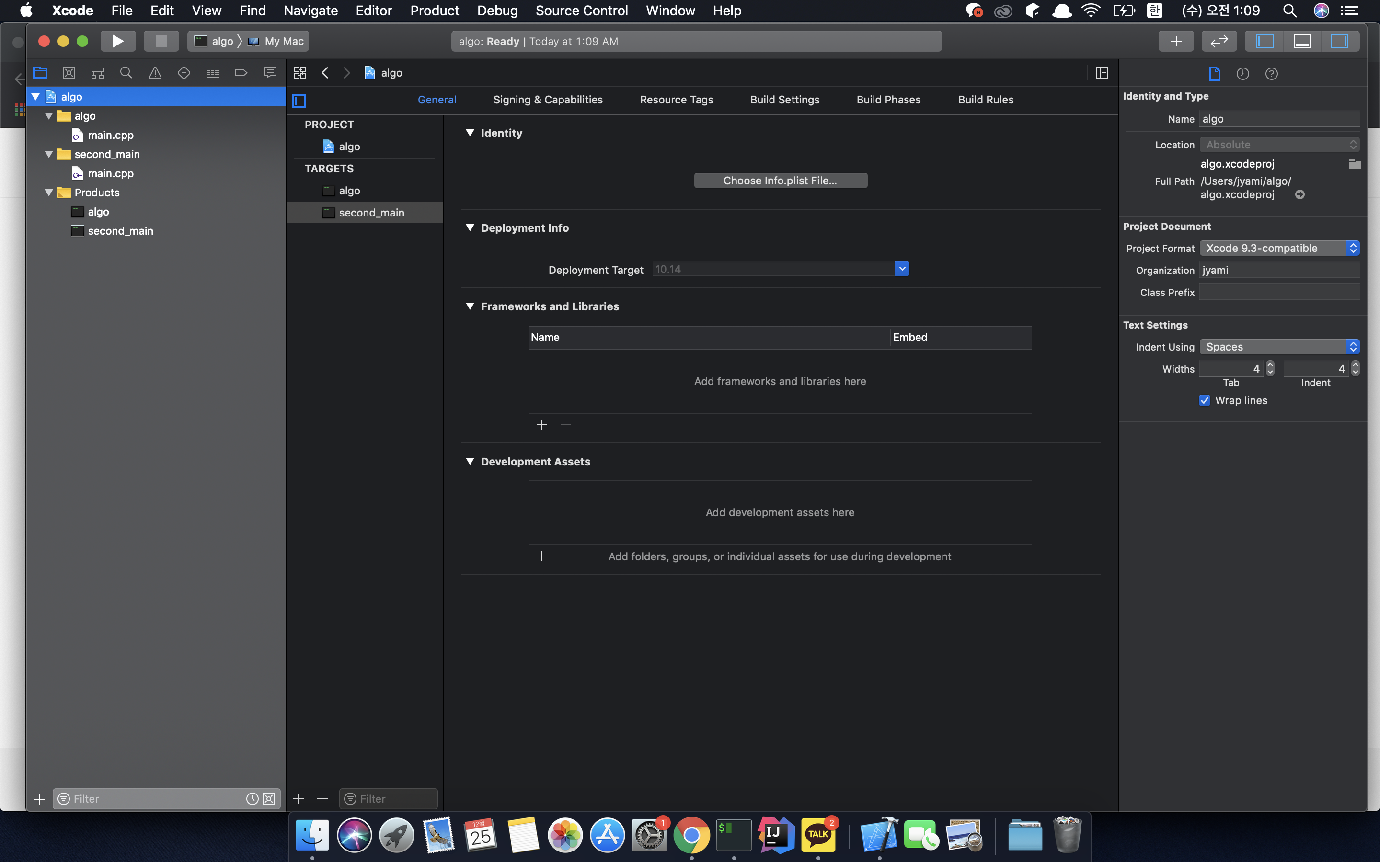Image resolution: width=1380 pixels, height=862 pixels.
Task: Click the Add Editor on Right icon
Action: [1102, 73]
